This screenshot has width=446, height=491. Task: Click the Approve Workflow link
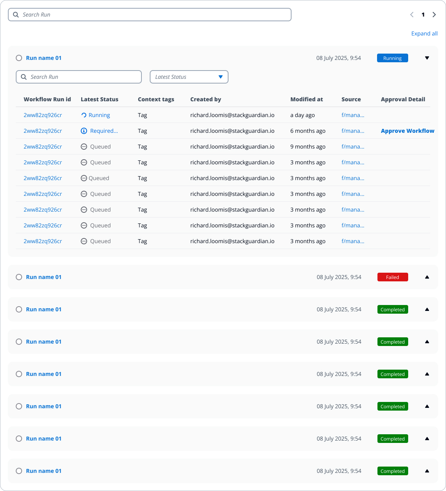[x=407, y=131]
